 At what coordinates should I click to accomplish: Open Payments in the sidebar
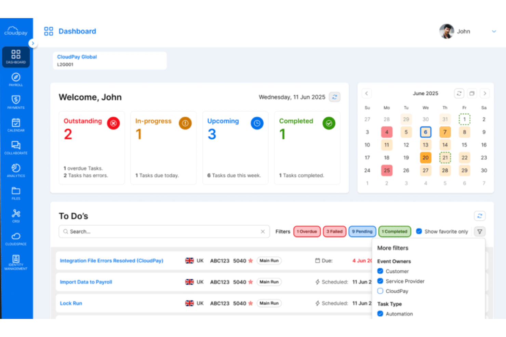tap(16, 102)
